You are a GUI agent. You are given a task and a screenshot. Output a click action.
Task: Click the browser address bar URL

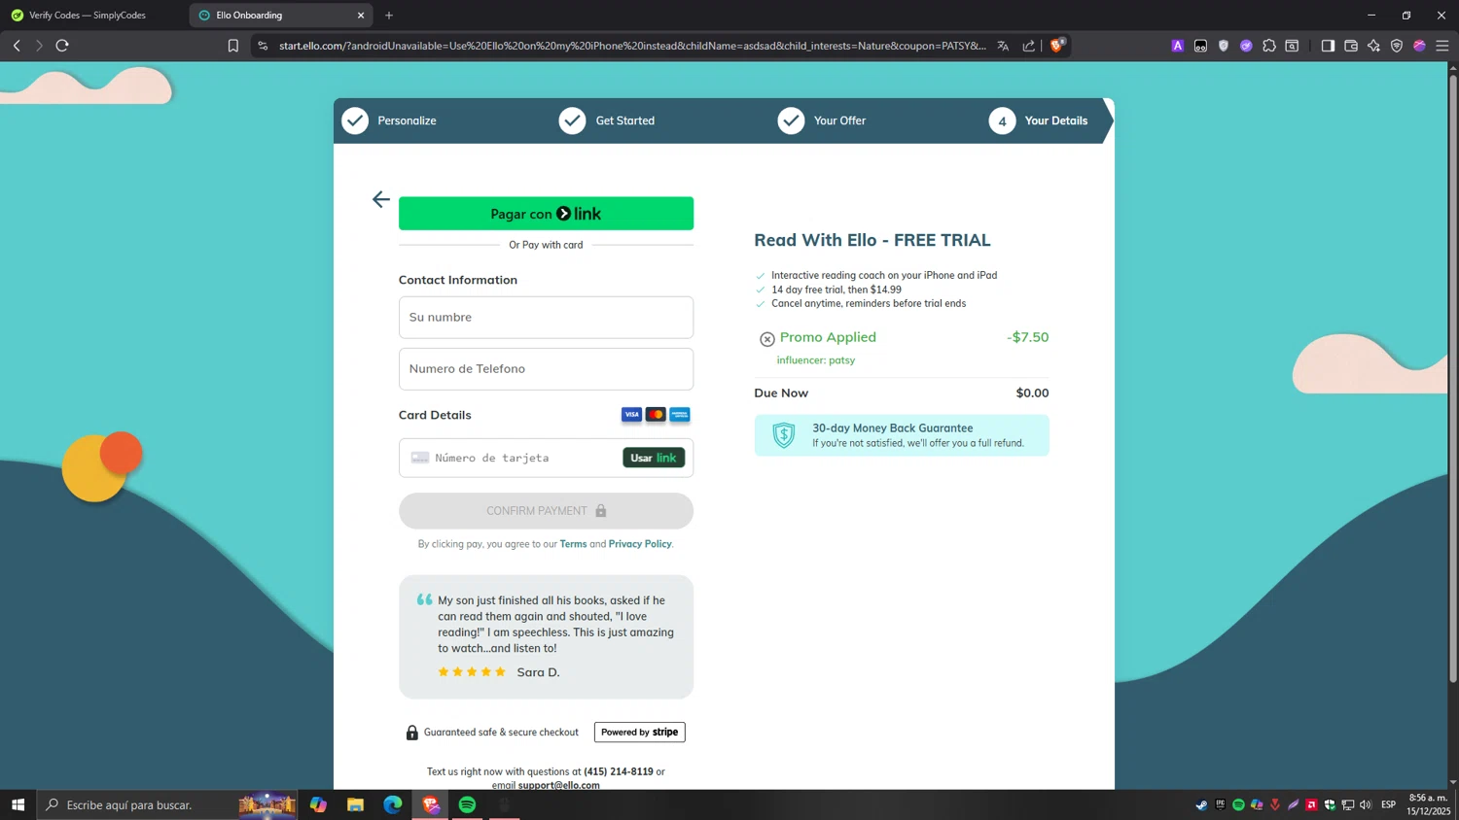pyautogui.click(x=632, y=46)
